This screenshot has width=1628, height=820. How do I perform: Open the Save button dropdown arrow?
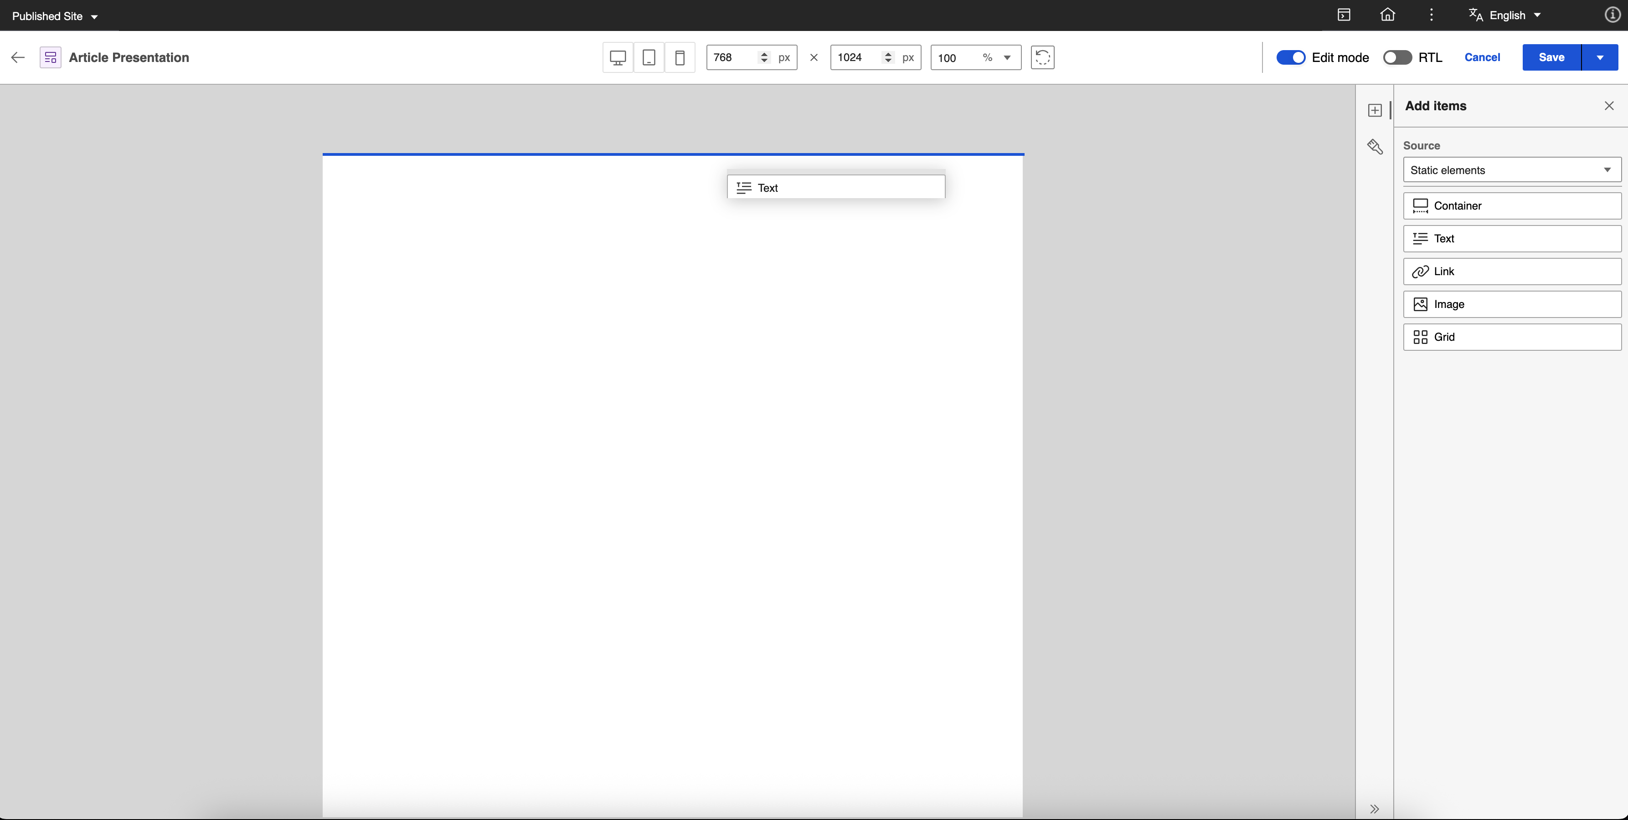coord(1600,57)
